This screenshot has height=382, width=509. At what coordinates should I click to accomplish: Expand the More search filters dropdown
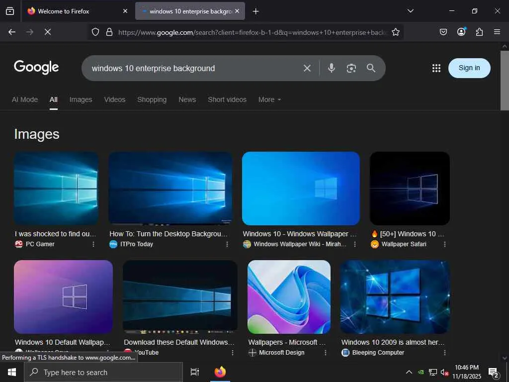(270, 99)
